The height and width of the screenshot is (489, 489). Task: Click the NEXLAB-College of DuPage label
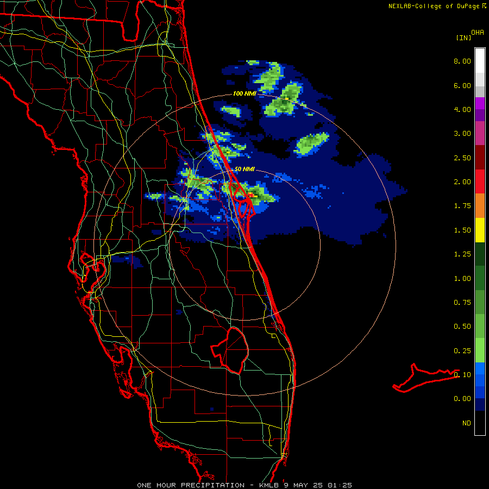pyautogui.click(x=435, y=6)
